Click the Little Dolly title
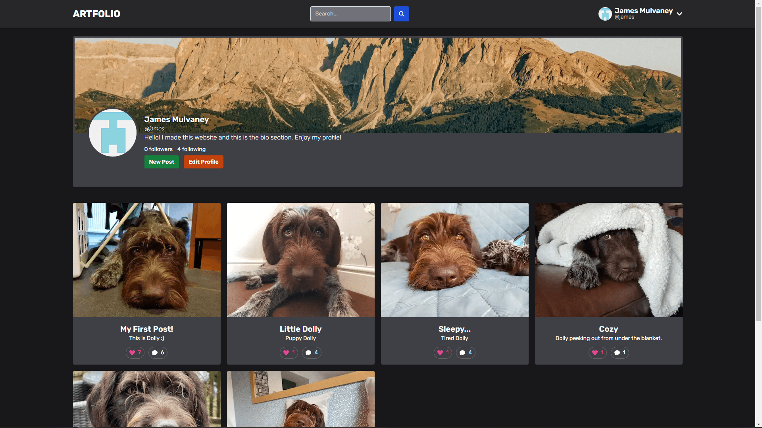This screenshot has width=762, height=428. pyautogui.click(x=301, y=329)
